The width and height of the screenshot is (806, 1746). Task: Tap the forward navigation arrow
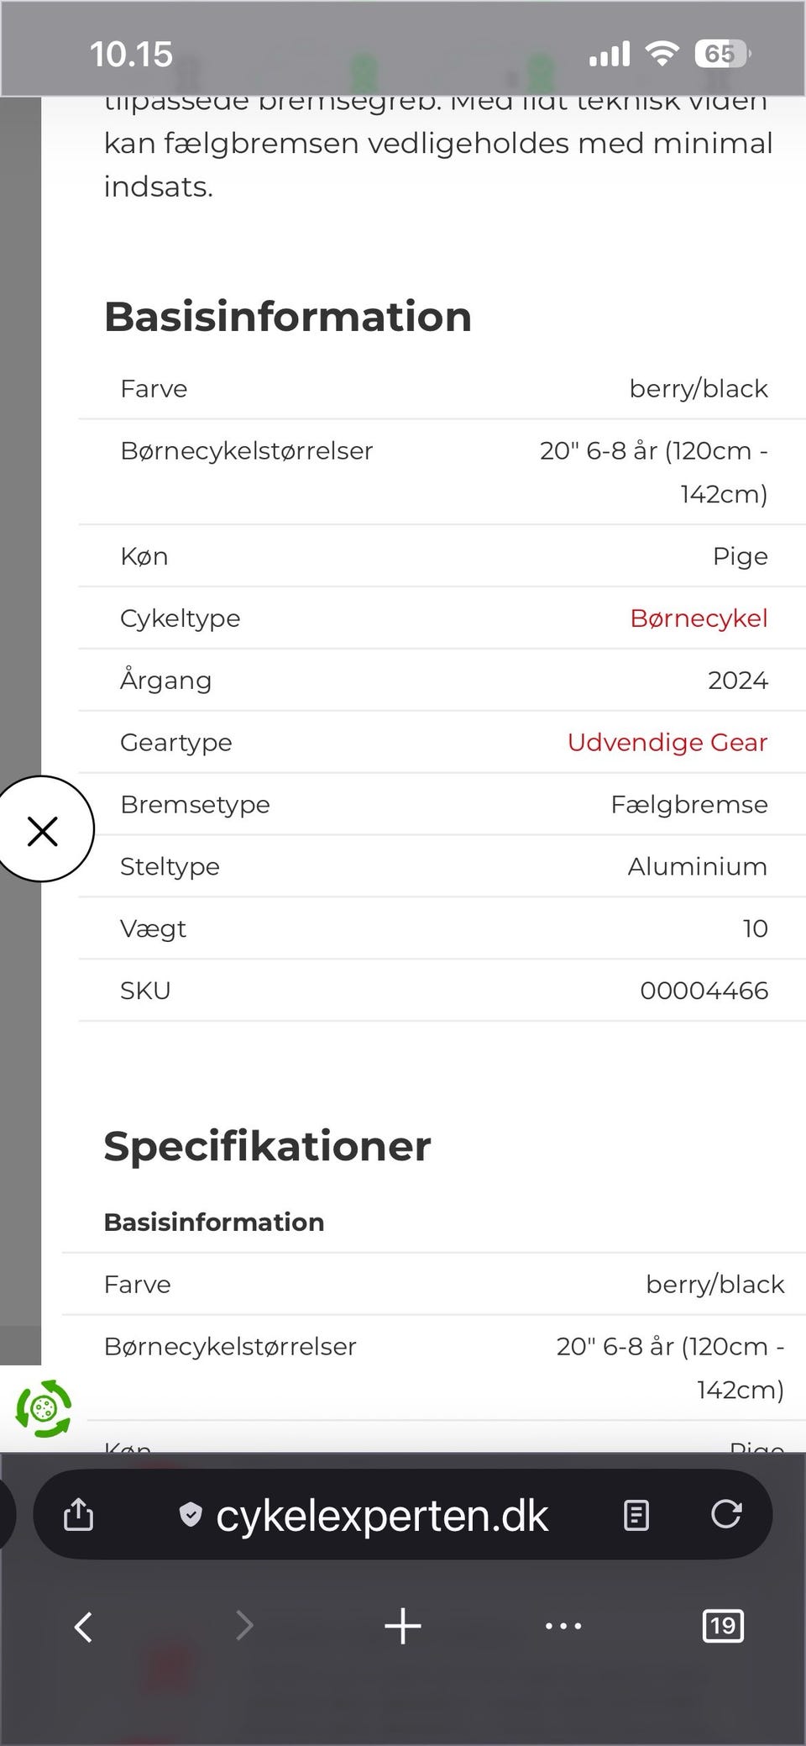point(242,1626)
